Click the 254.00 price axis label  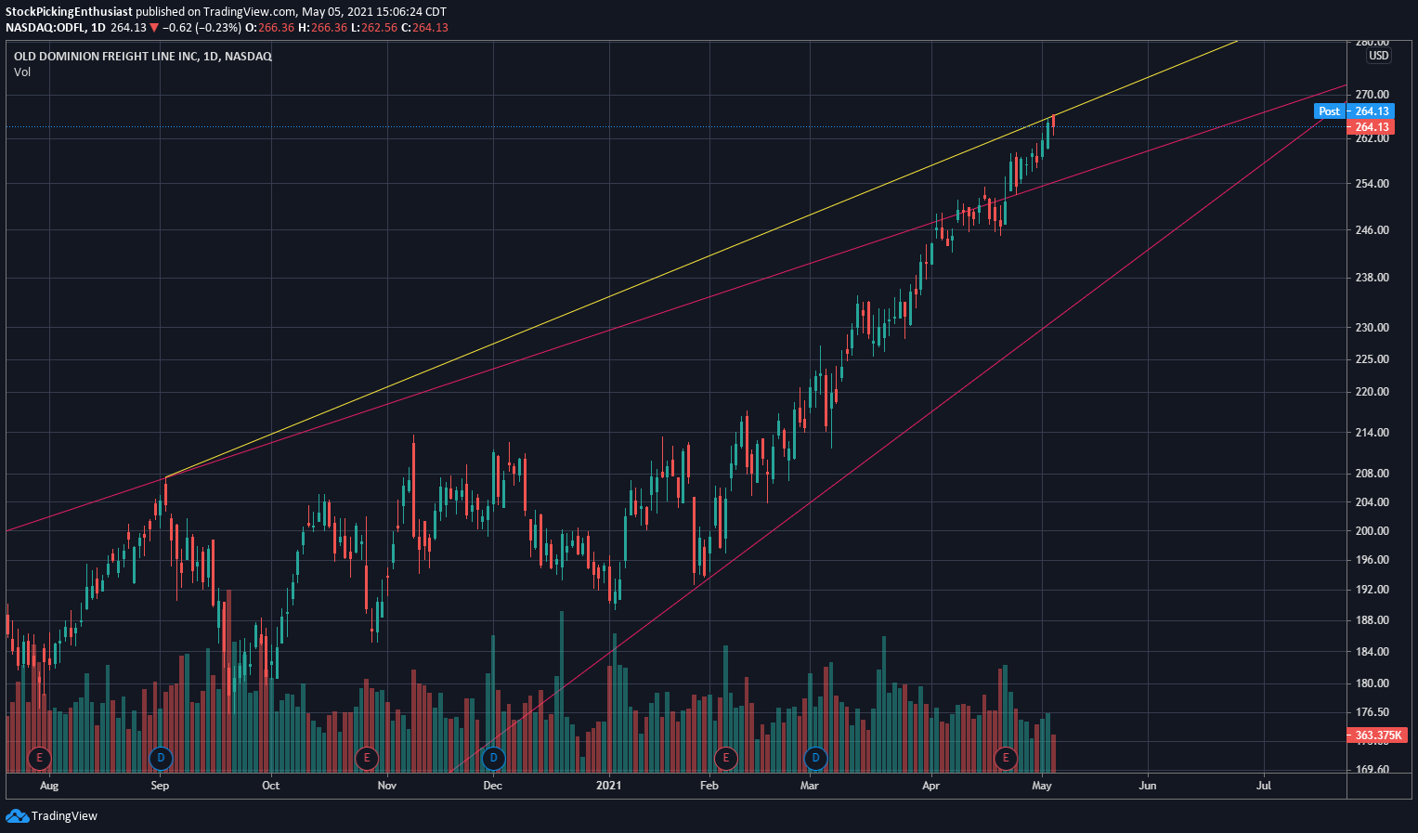point(1372,184)
